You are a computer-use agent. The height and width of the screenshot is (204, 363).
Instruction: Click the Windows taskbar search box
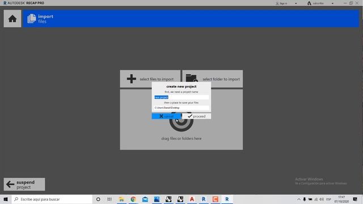pyautogui.click(x=52, y=199)
